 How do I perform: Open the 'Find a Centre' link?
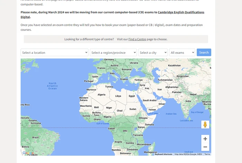(x=137, y=39)
